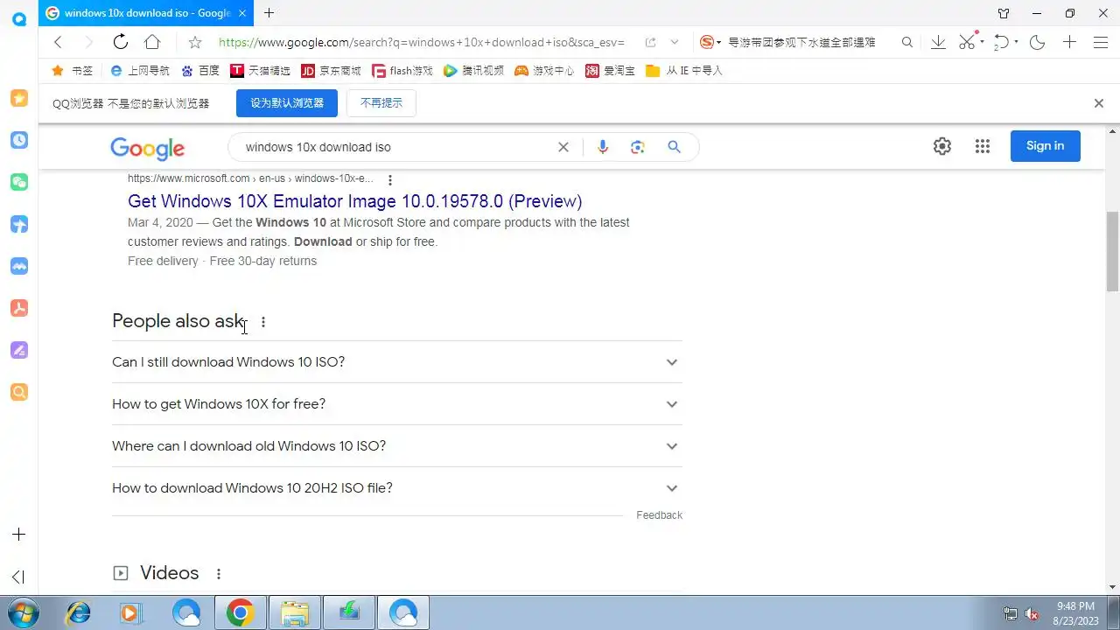Open the 天猫精选 bookmark
The height and width of the screenshot is (630, 1120).
[260, 71]
